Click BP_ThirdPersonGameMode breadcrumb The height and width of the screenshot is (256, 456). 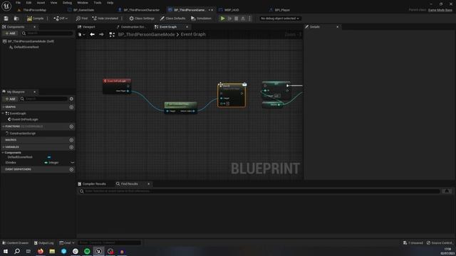coord(146,35)
